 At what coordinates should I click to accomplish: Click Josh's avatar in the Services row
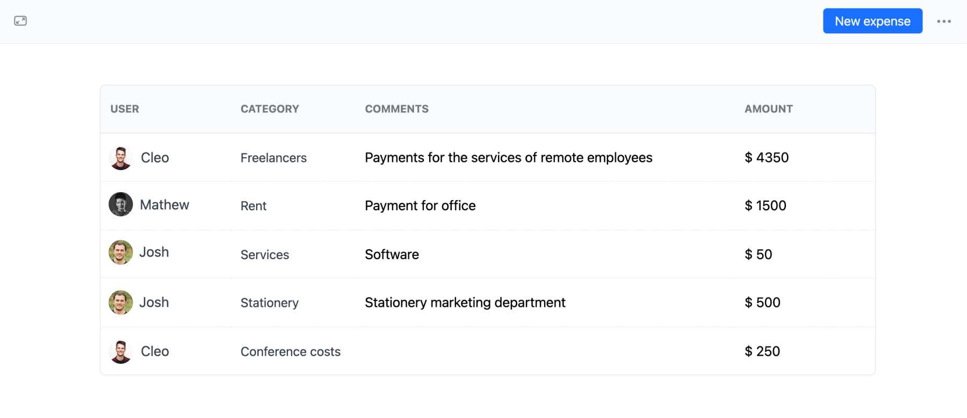121,252
